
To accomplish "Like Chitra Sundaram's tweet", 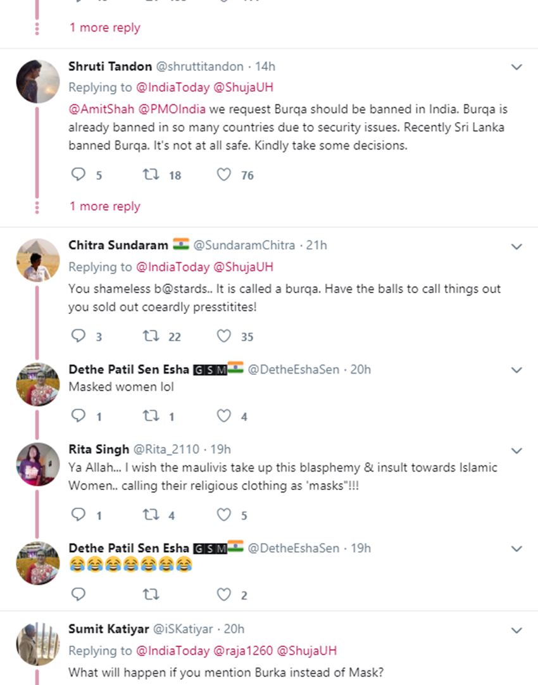I will point(224,336).
